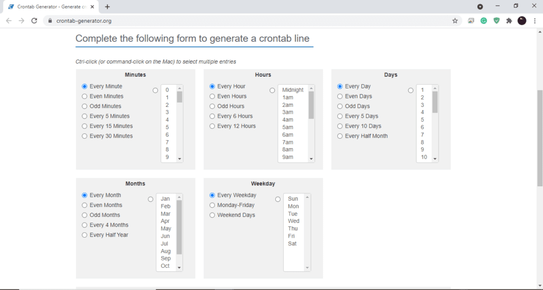Choose Every 15 Minutes
This screenshot has height=290, width=543.
[84, 126]
